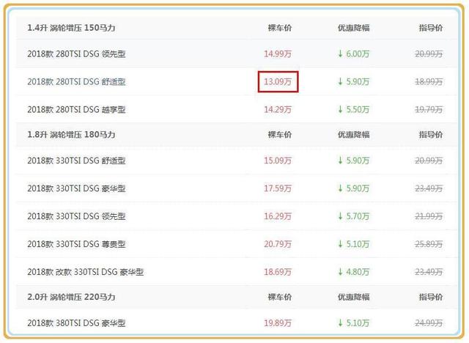Click 20.99万 guide price in 330TSI 舒适型 row
The width and height of the screenshot is (469, 343).
click(x=429, y=161)
